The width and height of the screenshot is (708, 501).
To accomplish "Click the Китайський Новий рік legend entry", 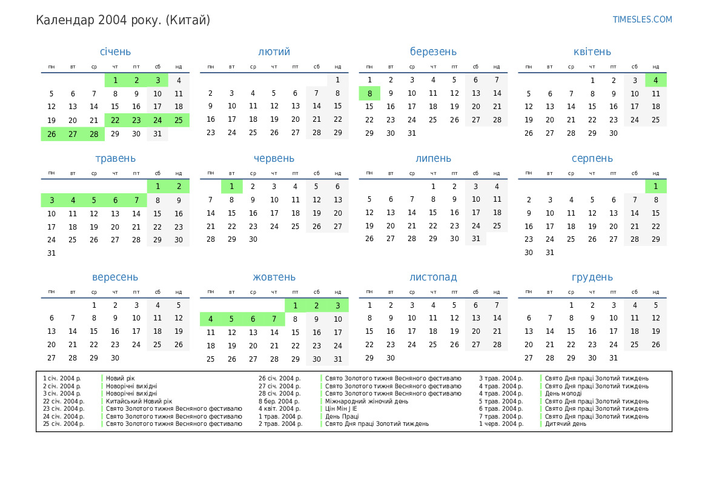I will [139, 401].
